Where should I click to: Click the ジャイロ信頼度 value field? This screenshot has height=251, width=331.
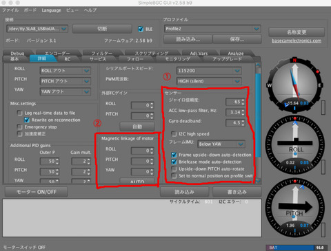(235, 102)
